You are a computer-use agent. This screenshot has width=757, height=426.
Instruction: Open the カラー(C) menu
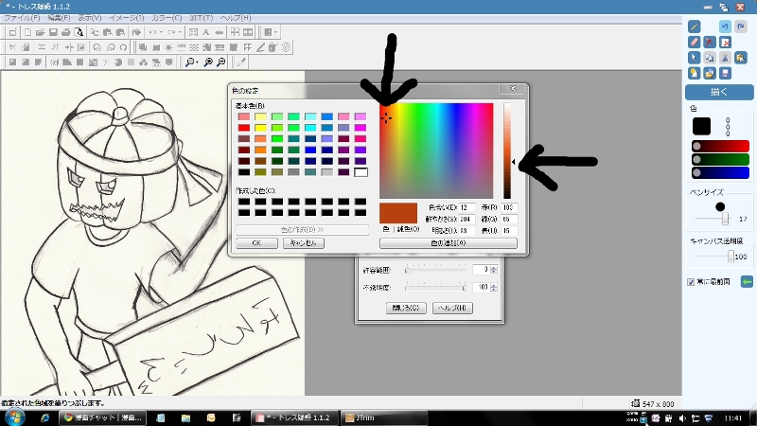click(167, 18)
